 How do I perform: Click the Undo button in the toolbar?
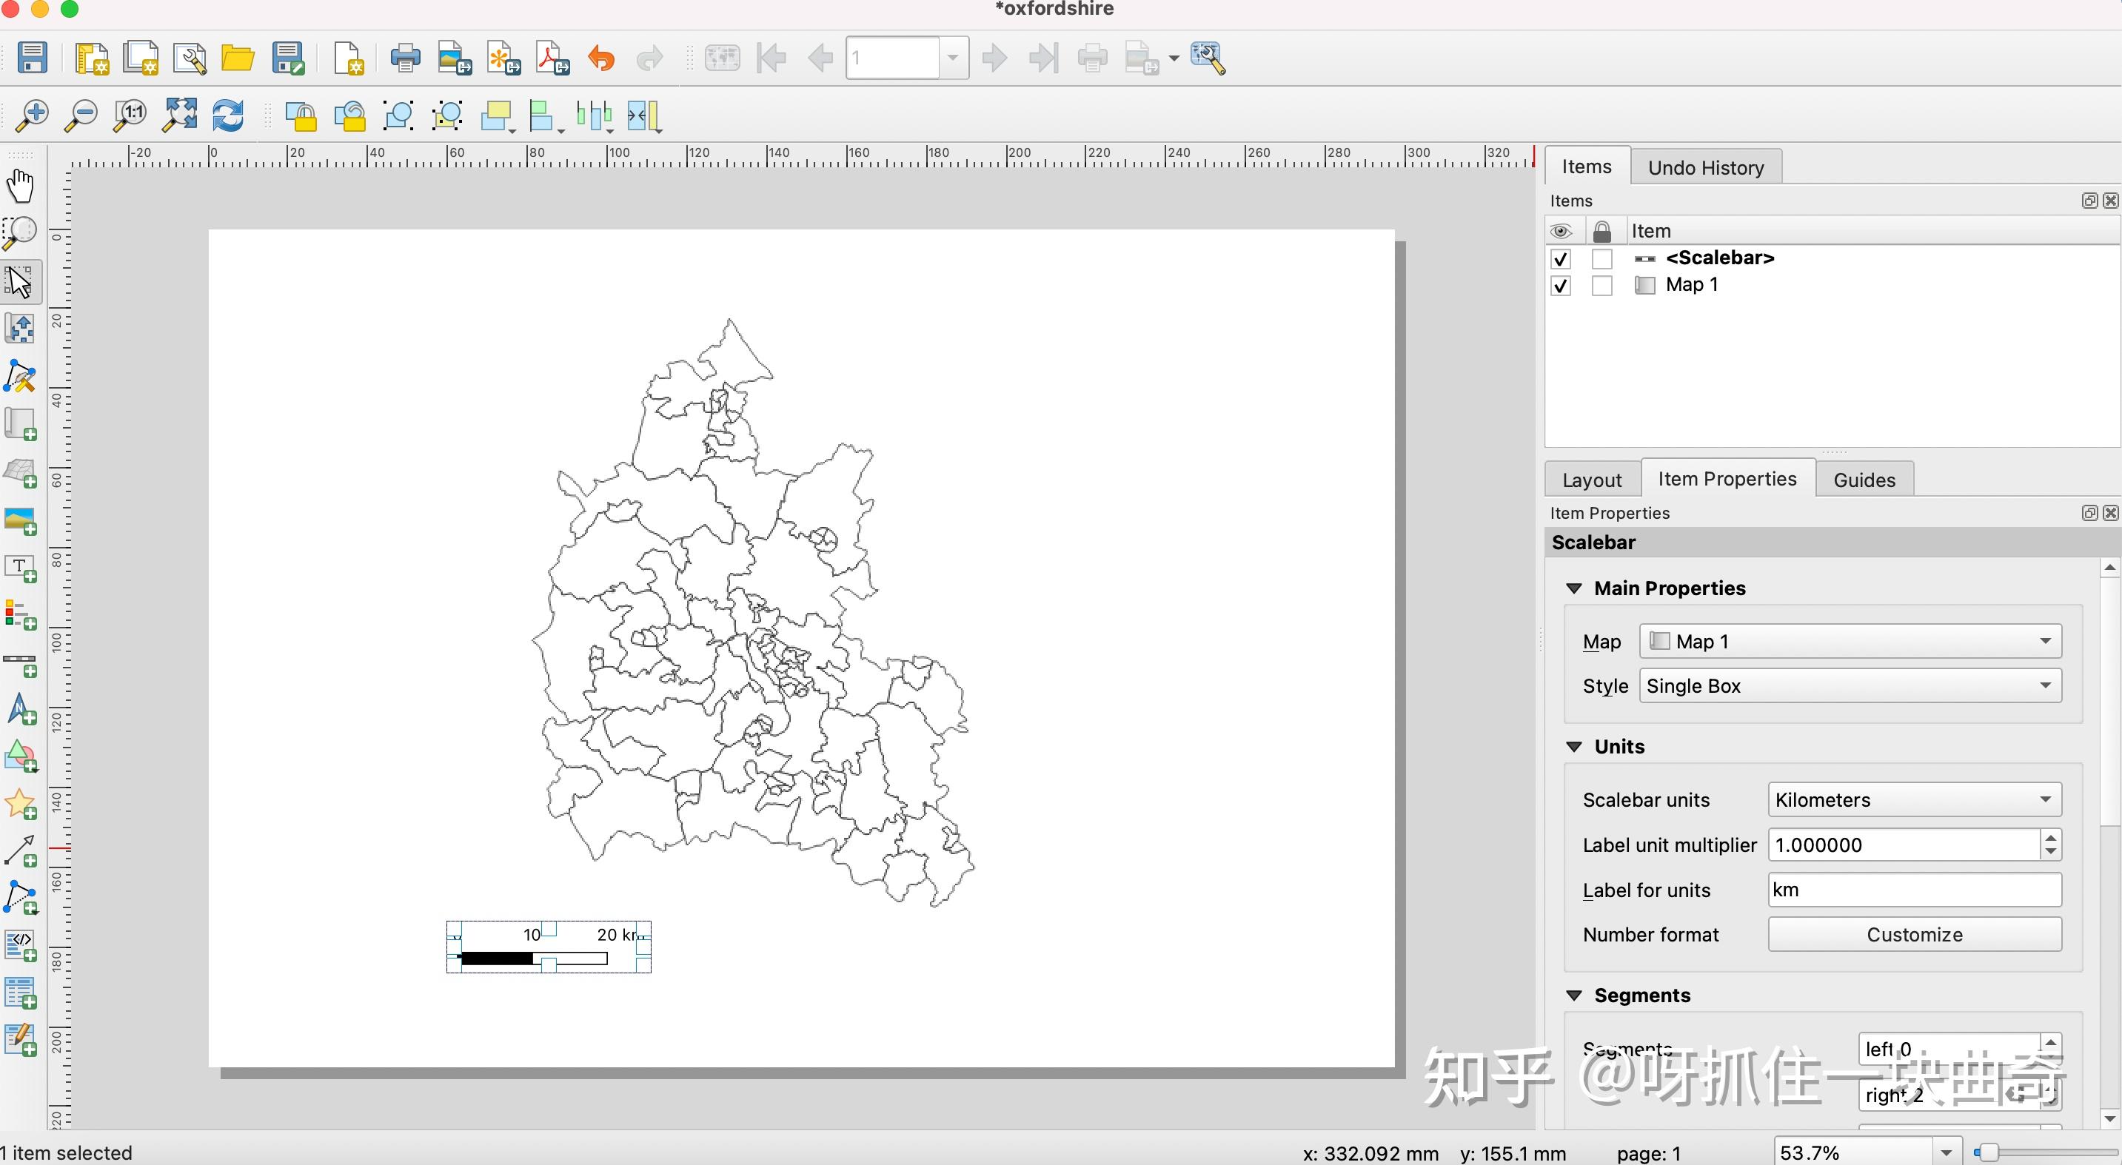(600, 58)
